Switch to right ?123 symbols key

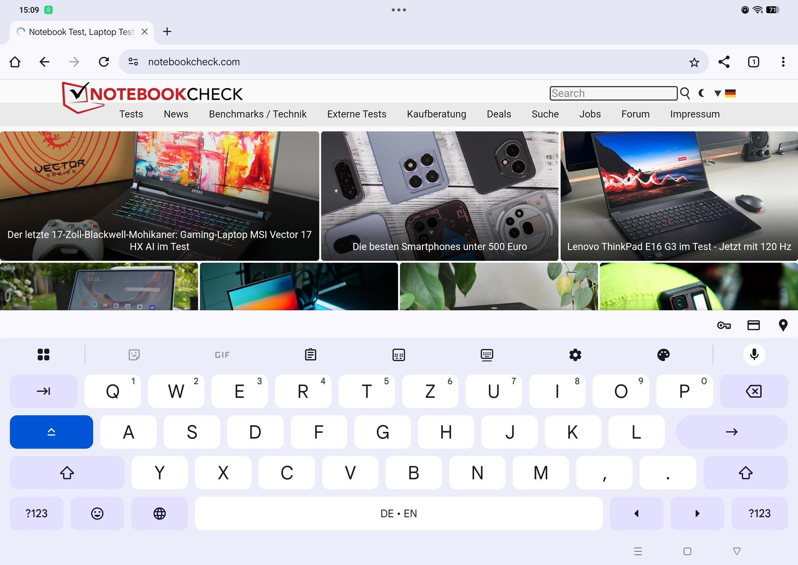(x=759, y=513)
